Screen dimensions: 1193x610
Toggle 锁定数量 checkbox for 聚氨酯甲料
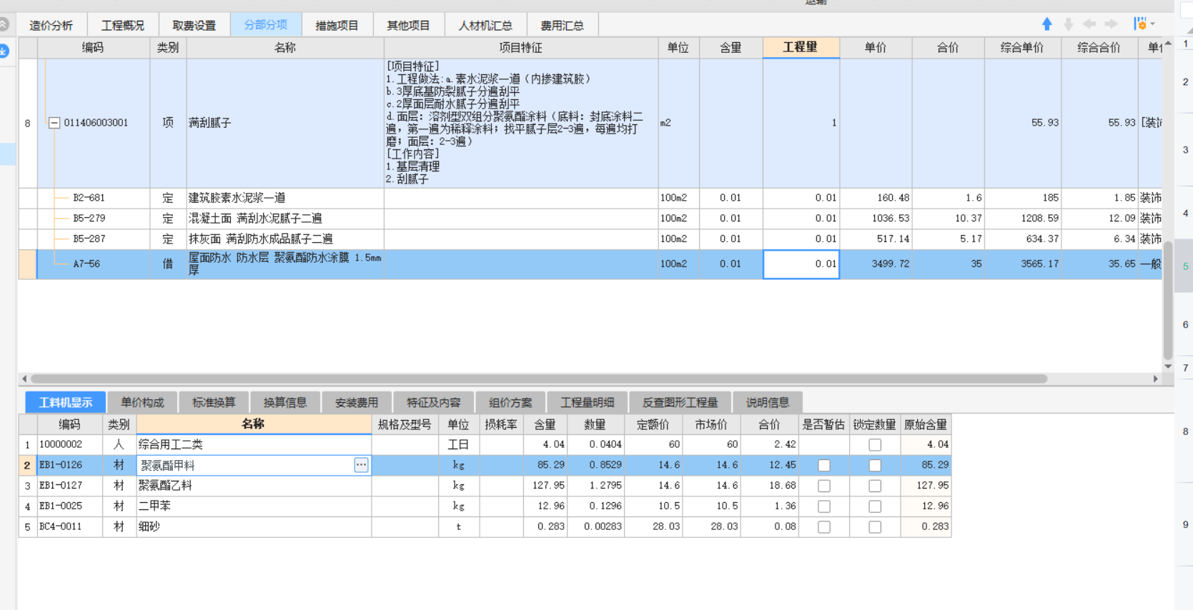(x=875, y=466)
